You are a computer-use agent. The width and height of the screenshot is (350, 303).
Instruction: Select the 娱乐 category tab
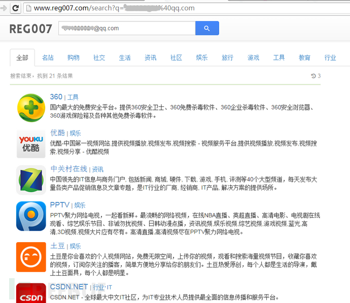pos(202,58)
